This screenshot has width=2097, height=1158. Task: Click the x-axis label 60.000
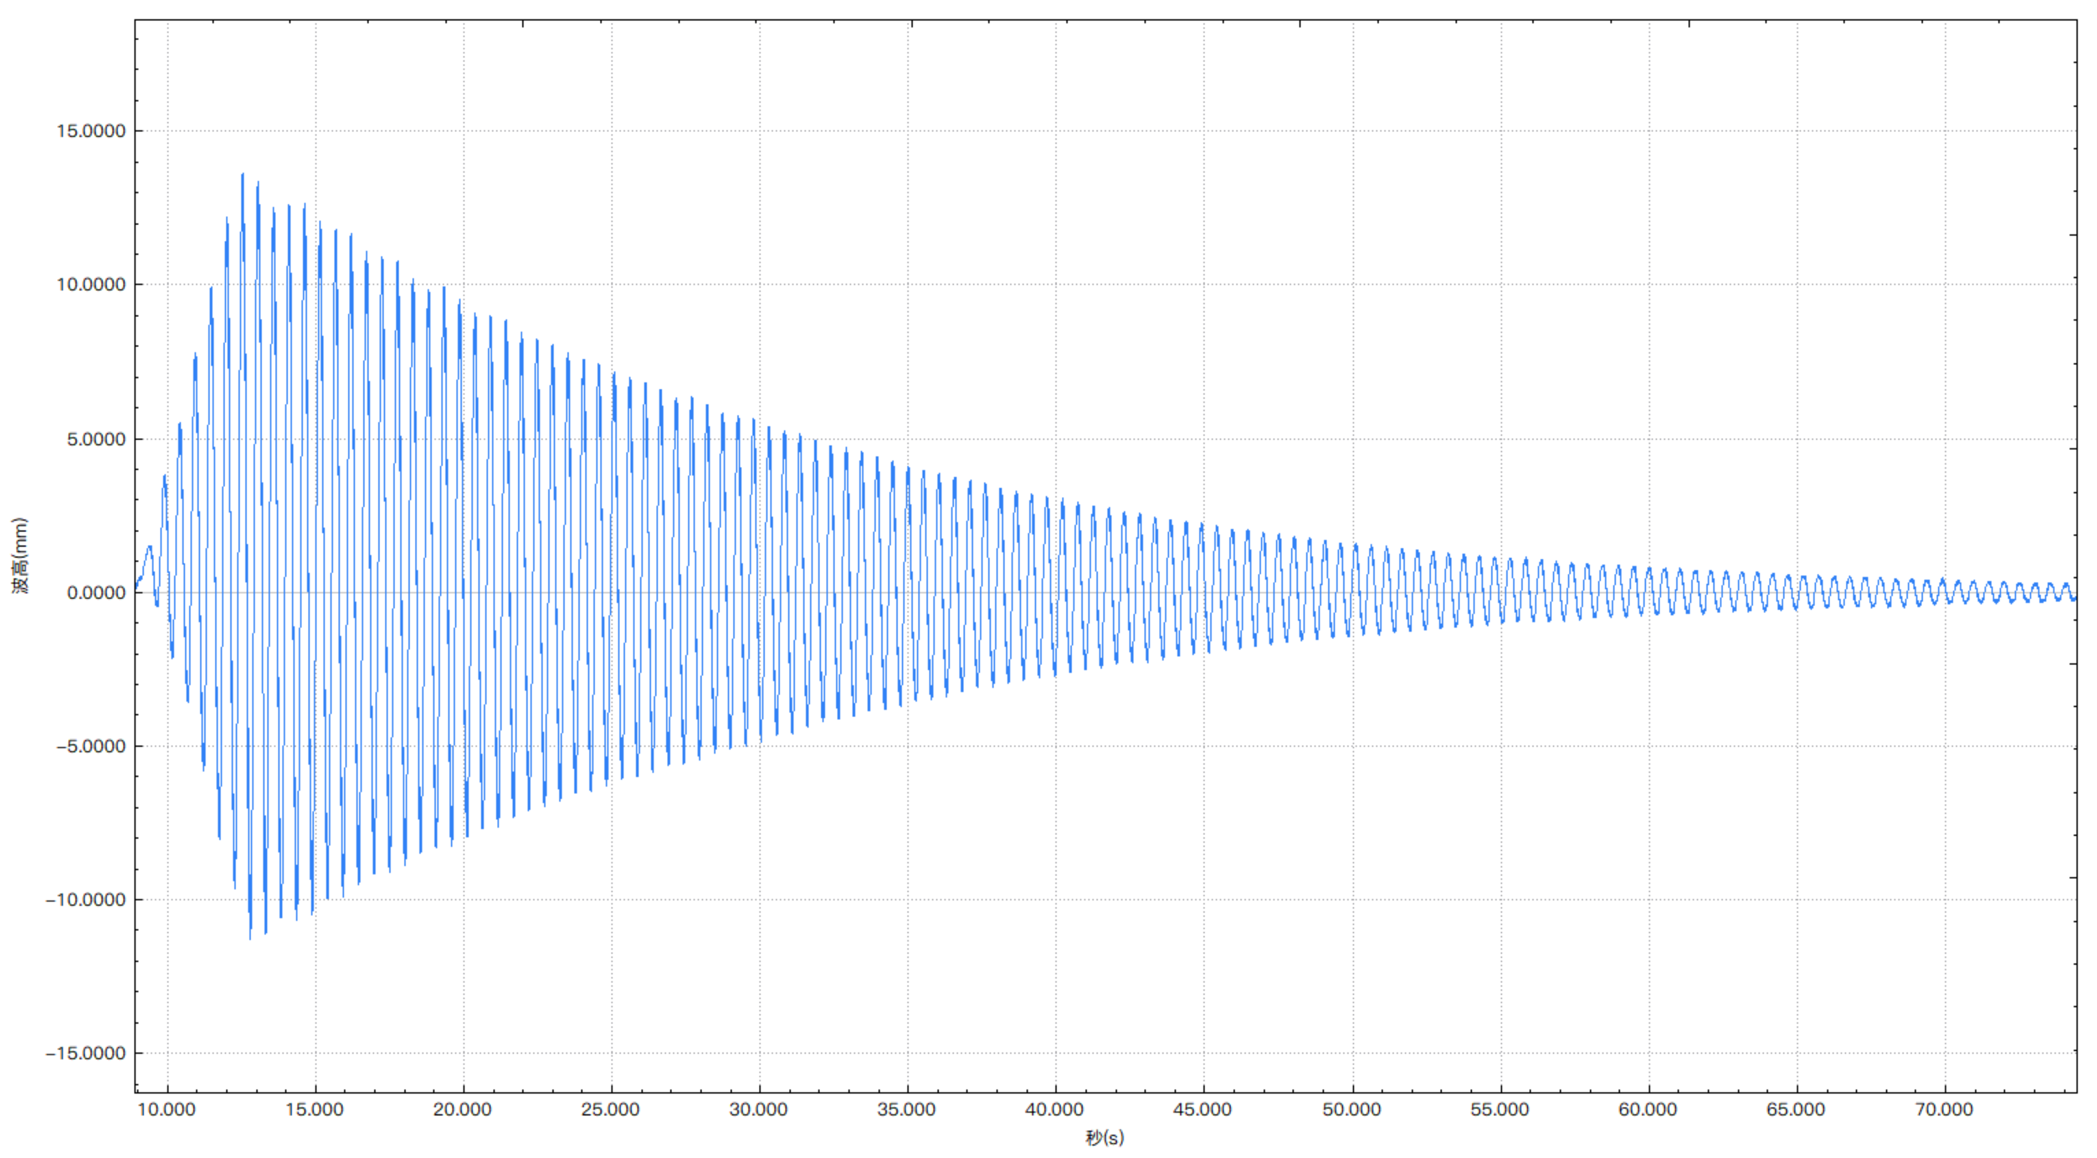[x=1649, y=1110]
